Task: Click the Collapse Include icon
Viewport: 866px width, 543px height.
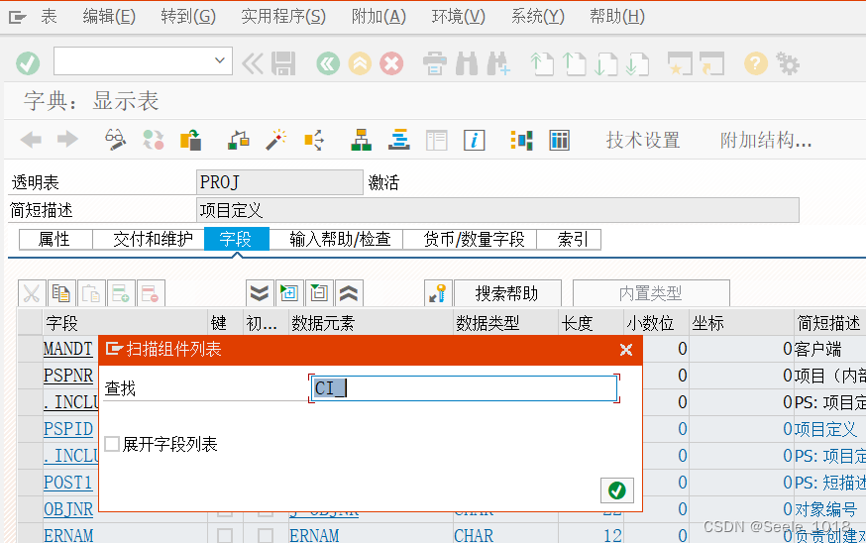Action: [x=319, y=293]
